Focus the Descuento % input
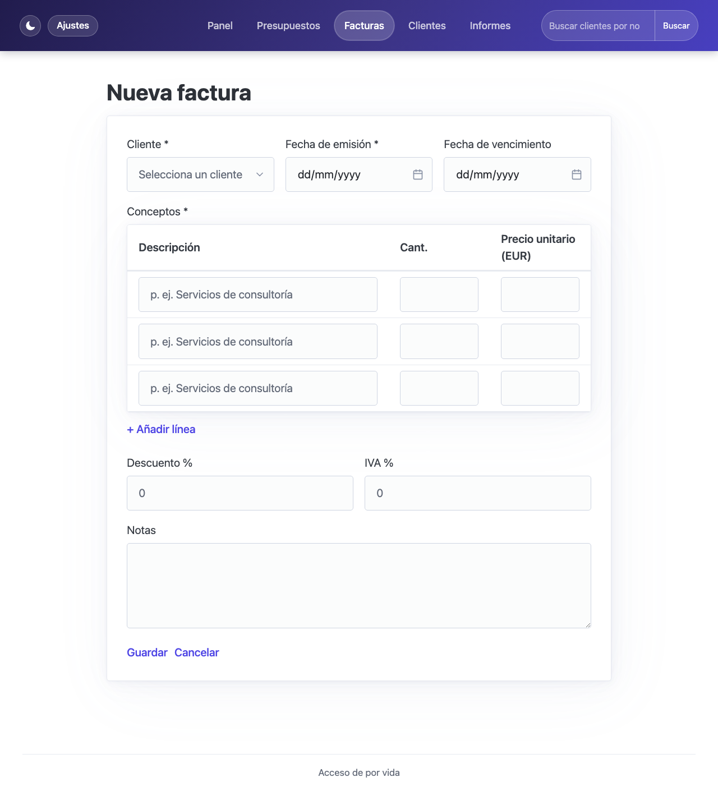The height and width of the screenshot is (791, 718). point(240,493)
